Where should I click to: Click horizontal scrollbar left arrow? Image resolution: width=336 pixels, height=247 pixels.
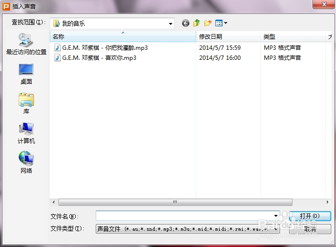(54, 202)
